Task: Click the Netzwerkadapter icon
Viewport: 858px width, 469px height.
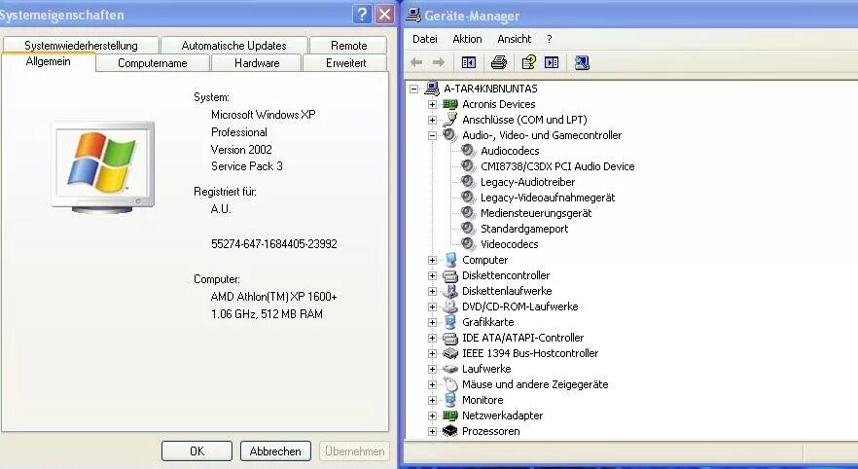Action: pyautogui.click(x=449, y=415)
